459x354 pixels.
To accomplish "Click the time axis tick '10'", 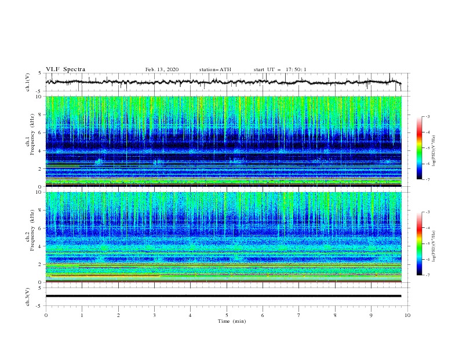I will pyautogui.click(x=407, y=315).
